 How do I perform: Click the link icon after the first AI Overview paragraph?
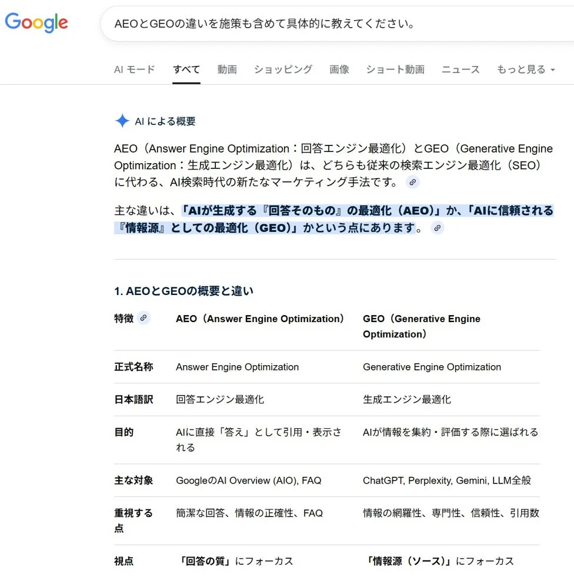[x=412, y=183]
